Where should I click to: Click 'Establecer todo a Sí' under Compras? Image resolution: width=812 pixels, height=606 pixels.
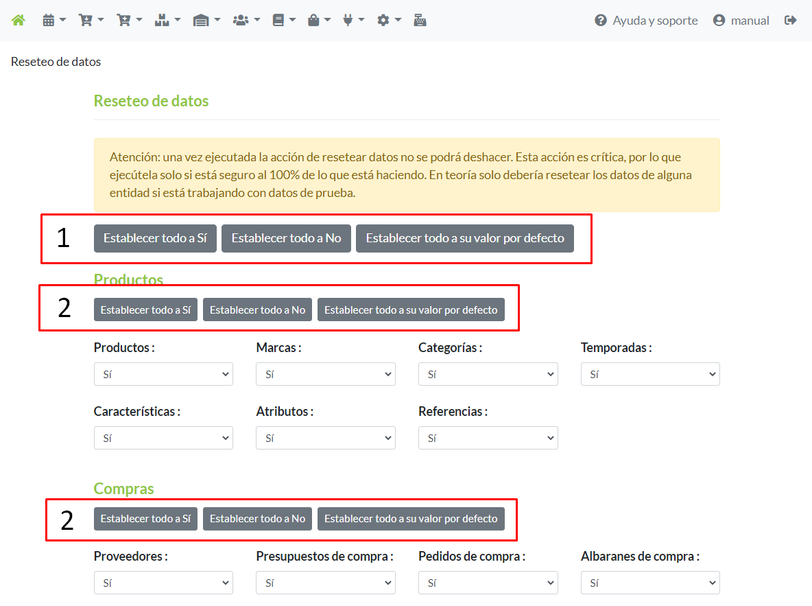point(145,519)
